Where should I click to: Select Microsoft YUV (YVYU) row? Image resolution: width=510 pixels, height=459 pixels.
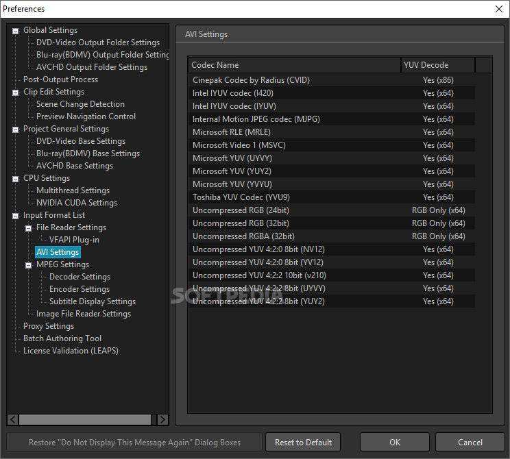point(332,184)
